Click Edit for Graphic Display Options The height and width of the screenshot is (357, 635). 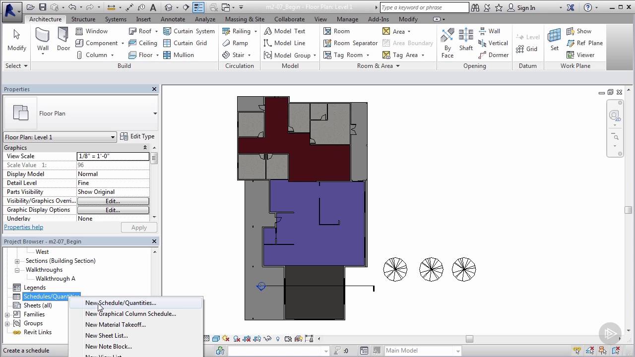113,210
